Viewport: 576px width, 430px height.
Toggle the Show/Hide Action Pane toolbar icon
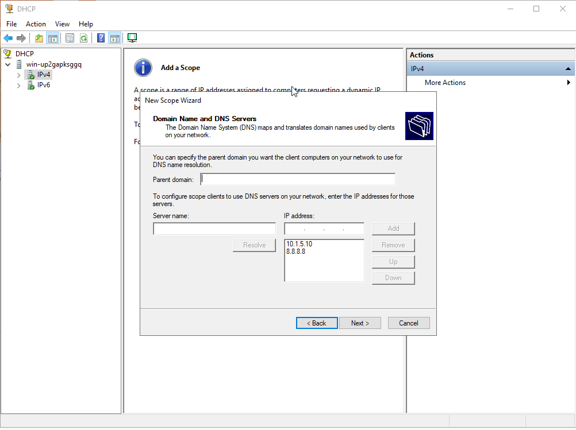coord(114,38)
